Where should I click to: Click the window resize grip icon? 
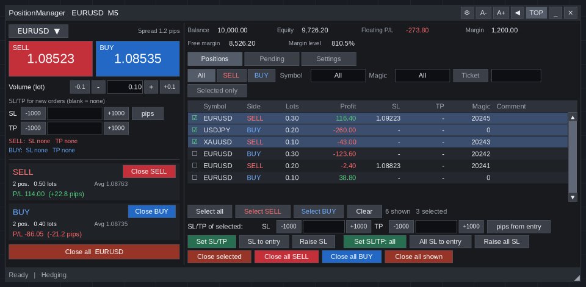577,278
